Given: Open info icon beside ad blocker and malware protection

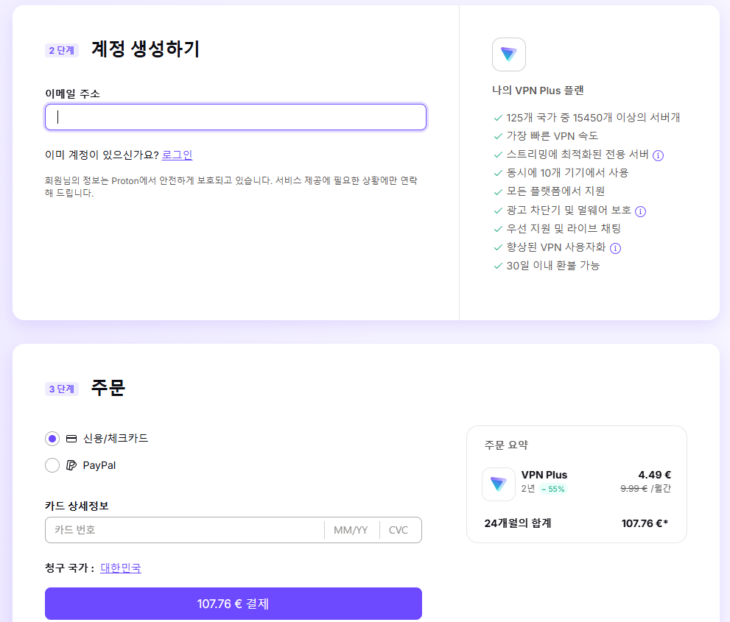Looking at the screenshot, I should point(641,211).
